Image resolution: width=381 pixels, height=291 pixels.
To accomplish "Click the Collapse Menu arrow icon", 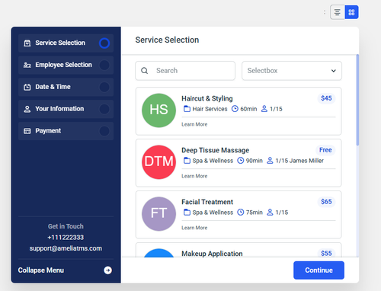I will [107, 270].
